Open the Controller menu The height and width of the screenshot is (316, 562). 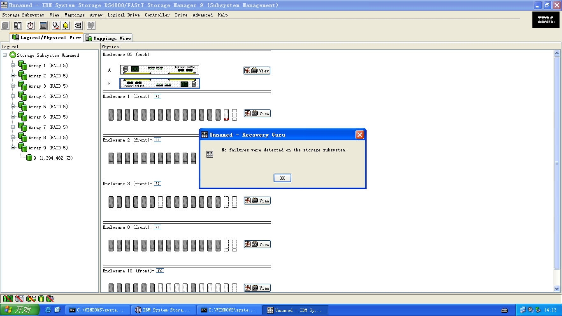pos(157,15)
